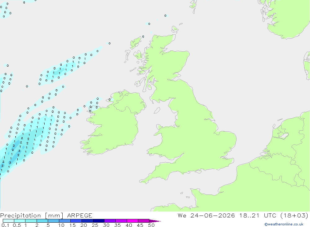
Task: Select the 1 to 2 mm legend color
Action: coord(31,221)
